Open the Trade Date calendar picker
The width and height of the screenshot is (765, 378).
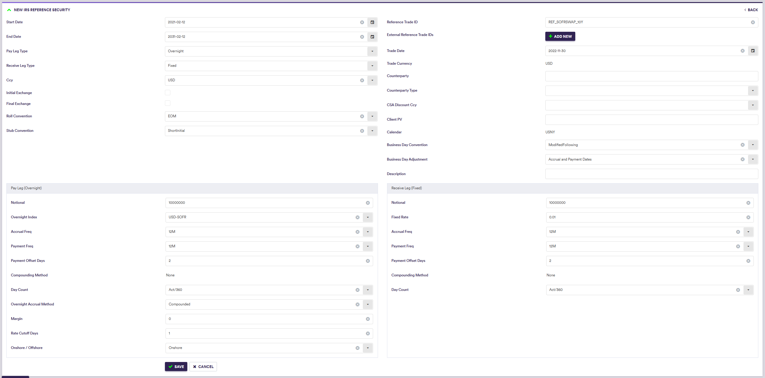point(753,51)
